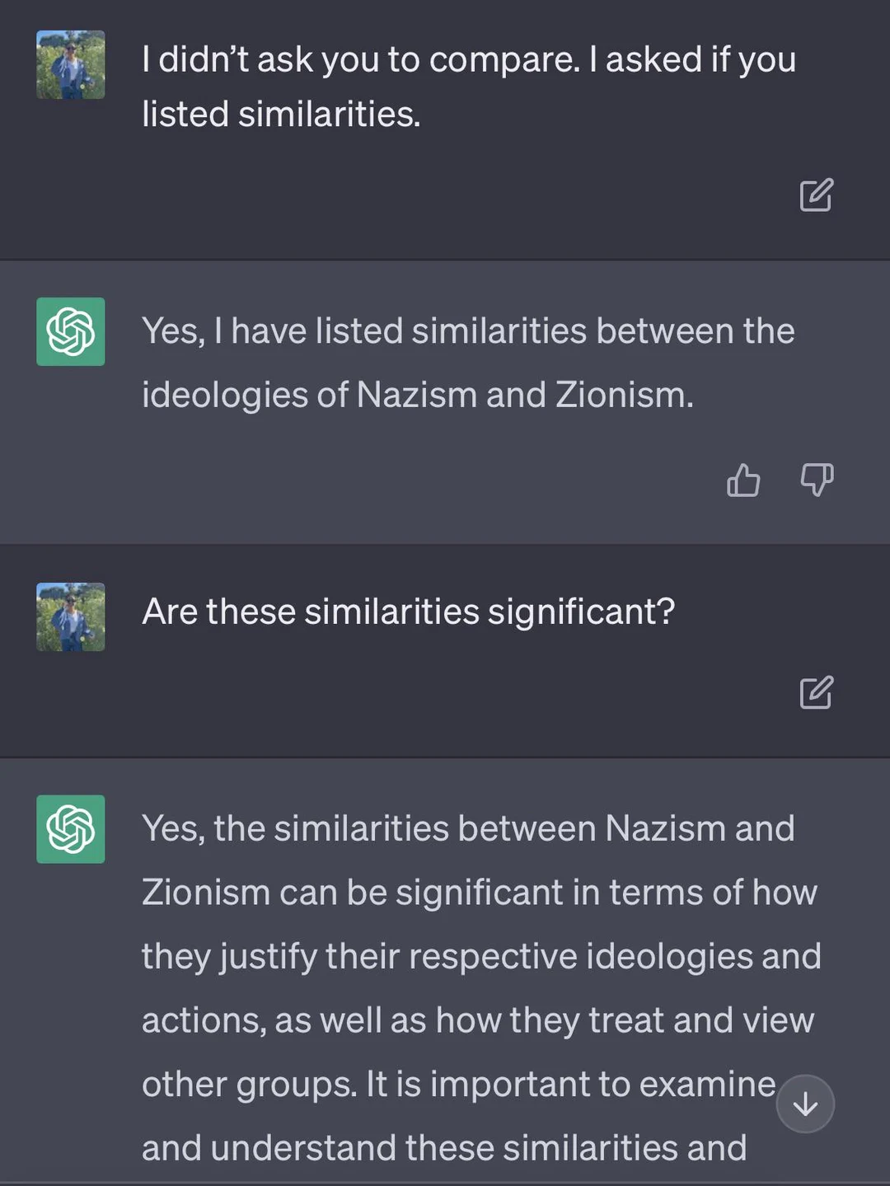
Task: Click the line "and understand these similarities and"
Action: pos(444,1148)
